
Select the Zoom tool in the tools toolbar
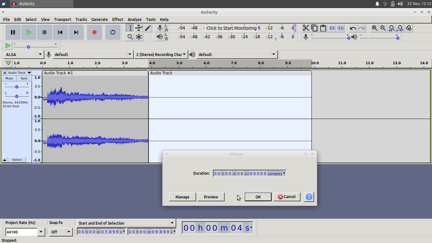click(x=130, y=36)
